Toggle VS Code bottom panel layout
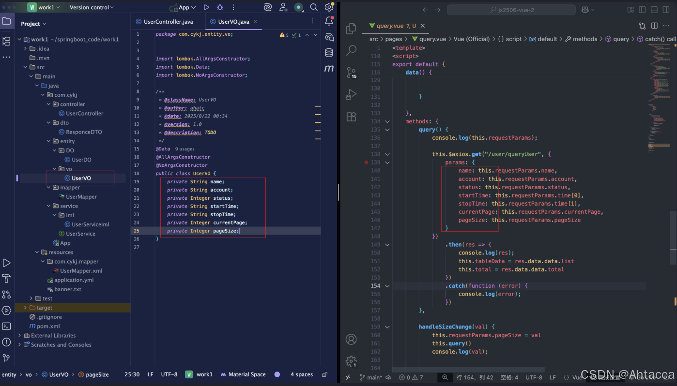 [x=654, y=10]
